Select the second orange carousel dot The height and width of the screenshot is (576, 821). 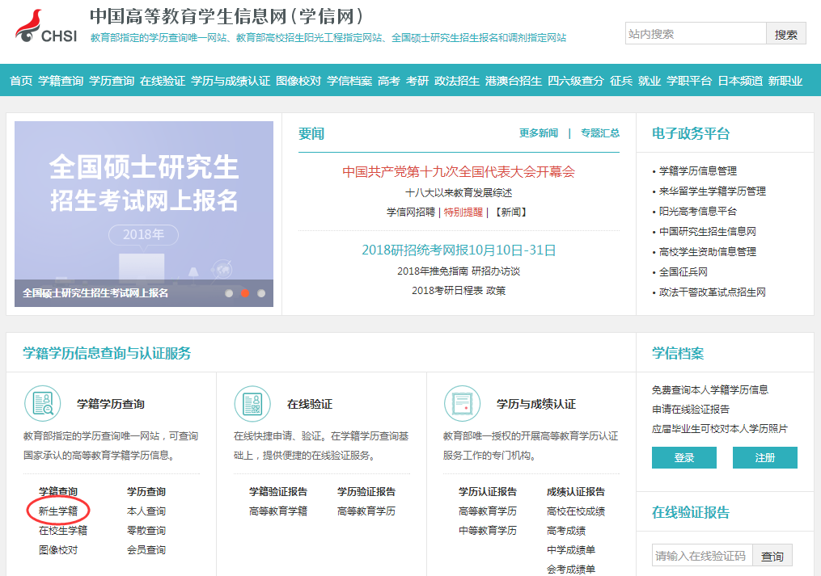point(244,293)
